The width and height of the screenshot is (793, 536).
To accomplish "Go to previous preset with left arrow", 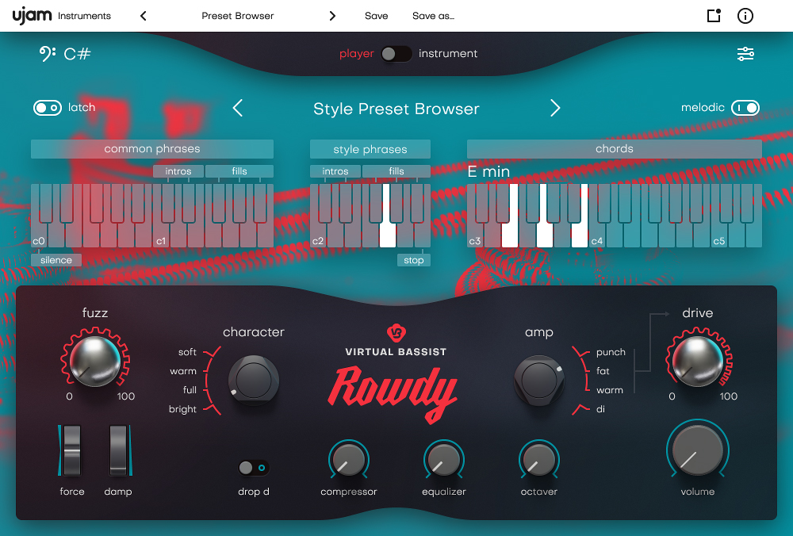I will pos(143,15).
